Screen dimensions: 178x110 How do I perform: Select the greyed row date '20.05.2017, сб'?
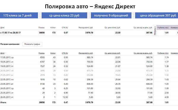7,71
